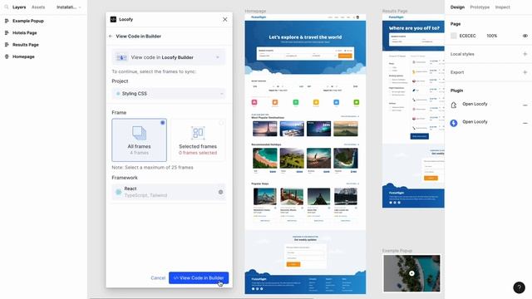Viewport: 532px width, 299px height.
Task: Click the ECECEC hex value field
Action: tap(467, 36)
